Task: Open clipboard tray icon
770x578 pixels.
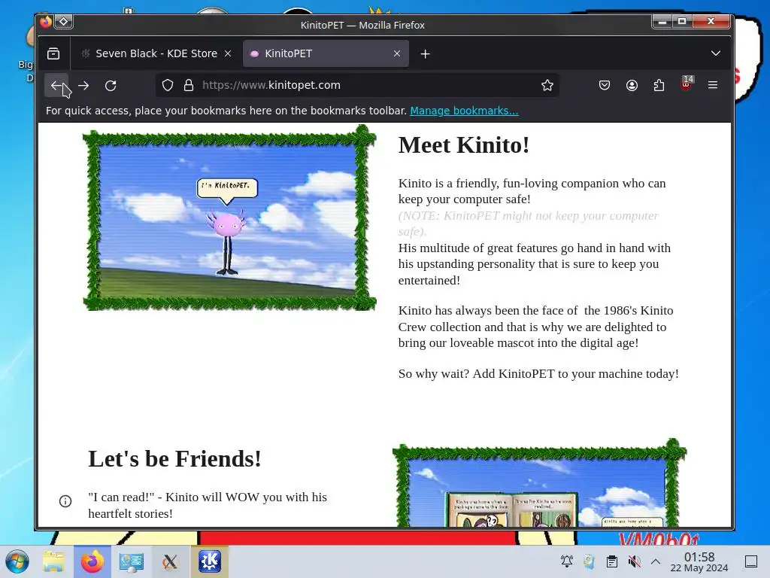Action: (x=612, y=561)
